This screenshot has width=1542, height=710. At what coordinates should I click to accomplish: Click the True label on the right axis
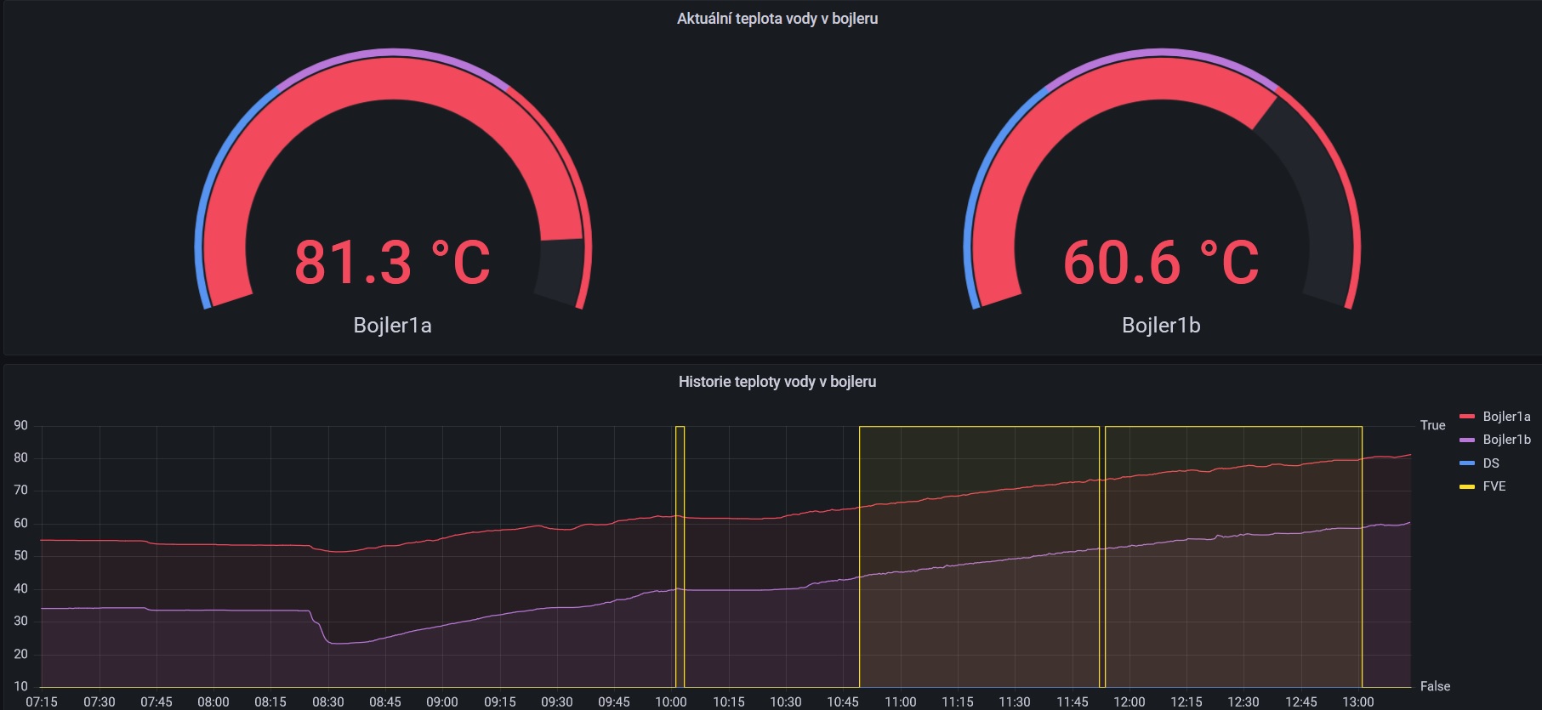(1433, 425)
